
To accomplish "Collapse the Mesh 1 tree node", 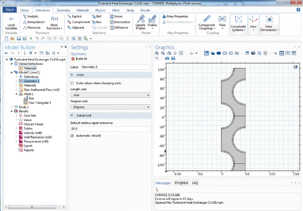I will click(16, 94).
